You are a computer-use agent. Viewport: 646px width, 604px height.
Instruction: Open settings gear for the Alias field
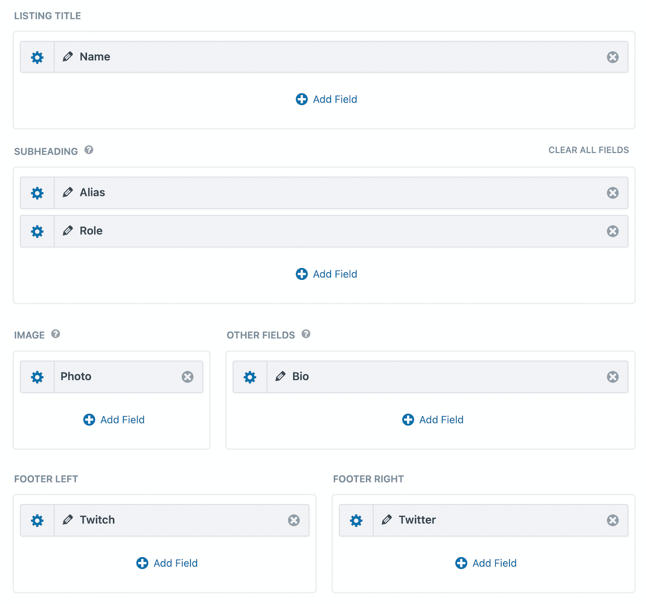pyautogui.click(x=37, y=193)
